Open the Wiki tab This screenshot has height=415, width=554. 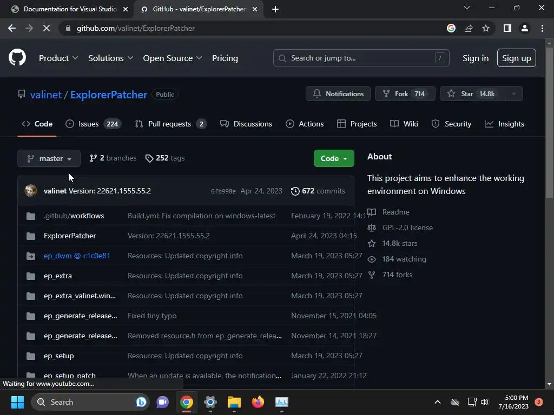[x=404, y=124]
